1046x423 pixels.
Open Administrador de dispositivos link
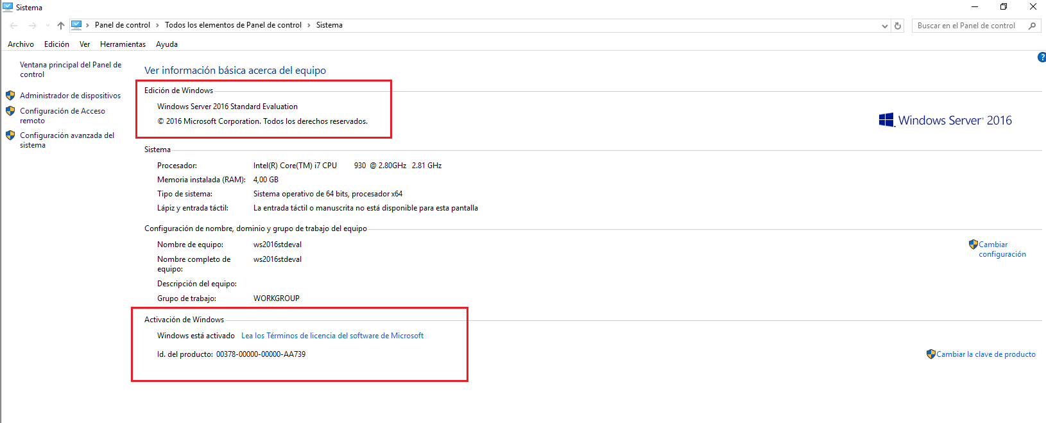point(70,96)
